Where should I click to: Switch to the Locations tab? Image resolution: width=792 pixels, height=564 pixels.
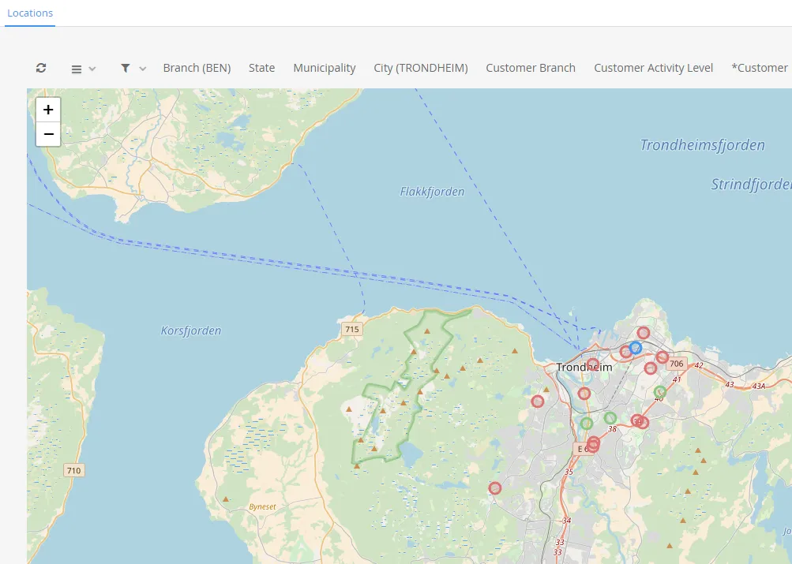click(30, 13)
